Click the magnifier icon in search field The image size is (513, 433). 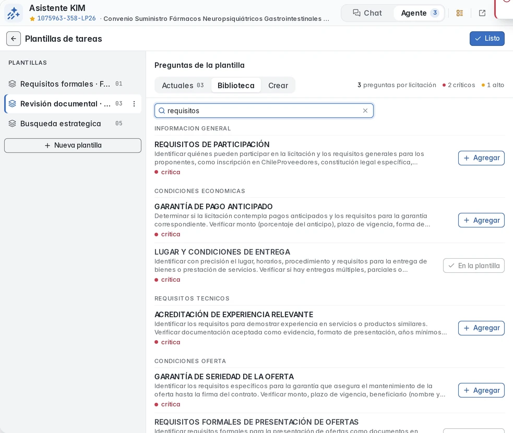162,111
